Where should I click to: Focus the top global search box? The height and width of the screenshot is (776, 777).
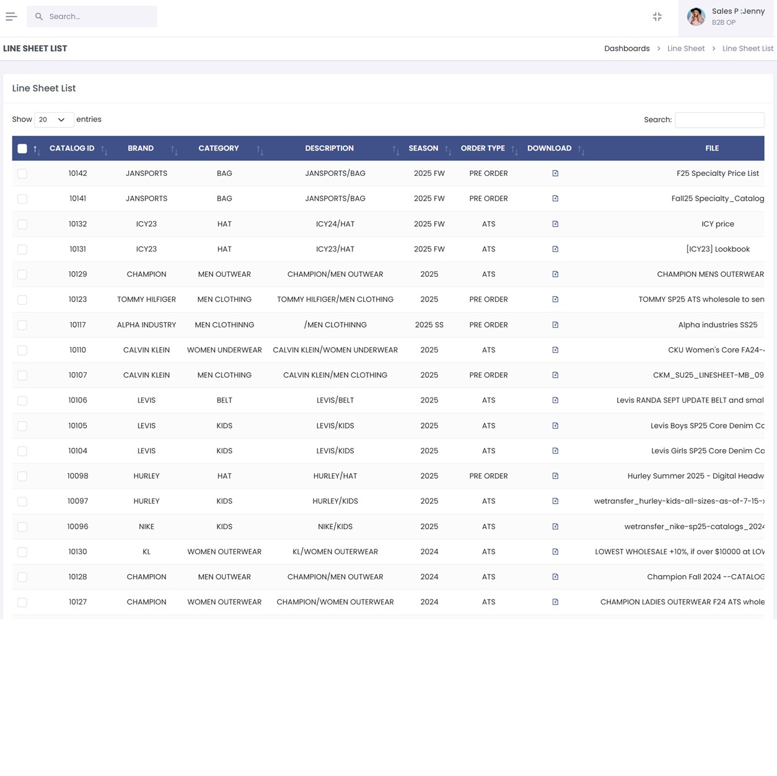(x=92, y=17)
